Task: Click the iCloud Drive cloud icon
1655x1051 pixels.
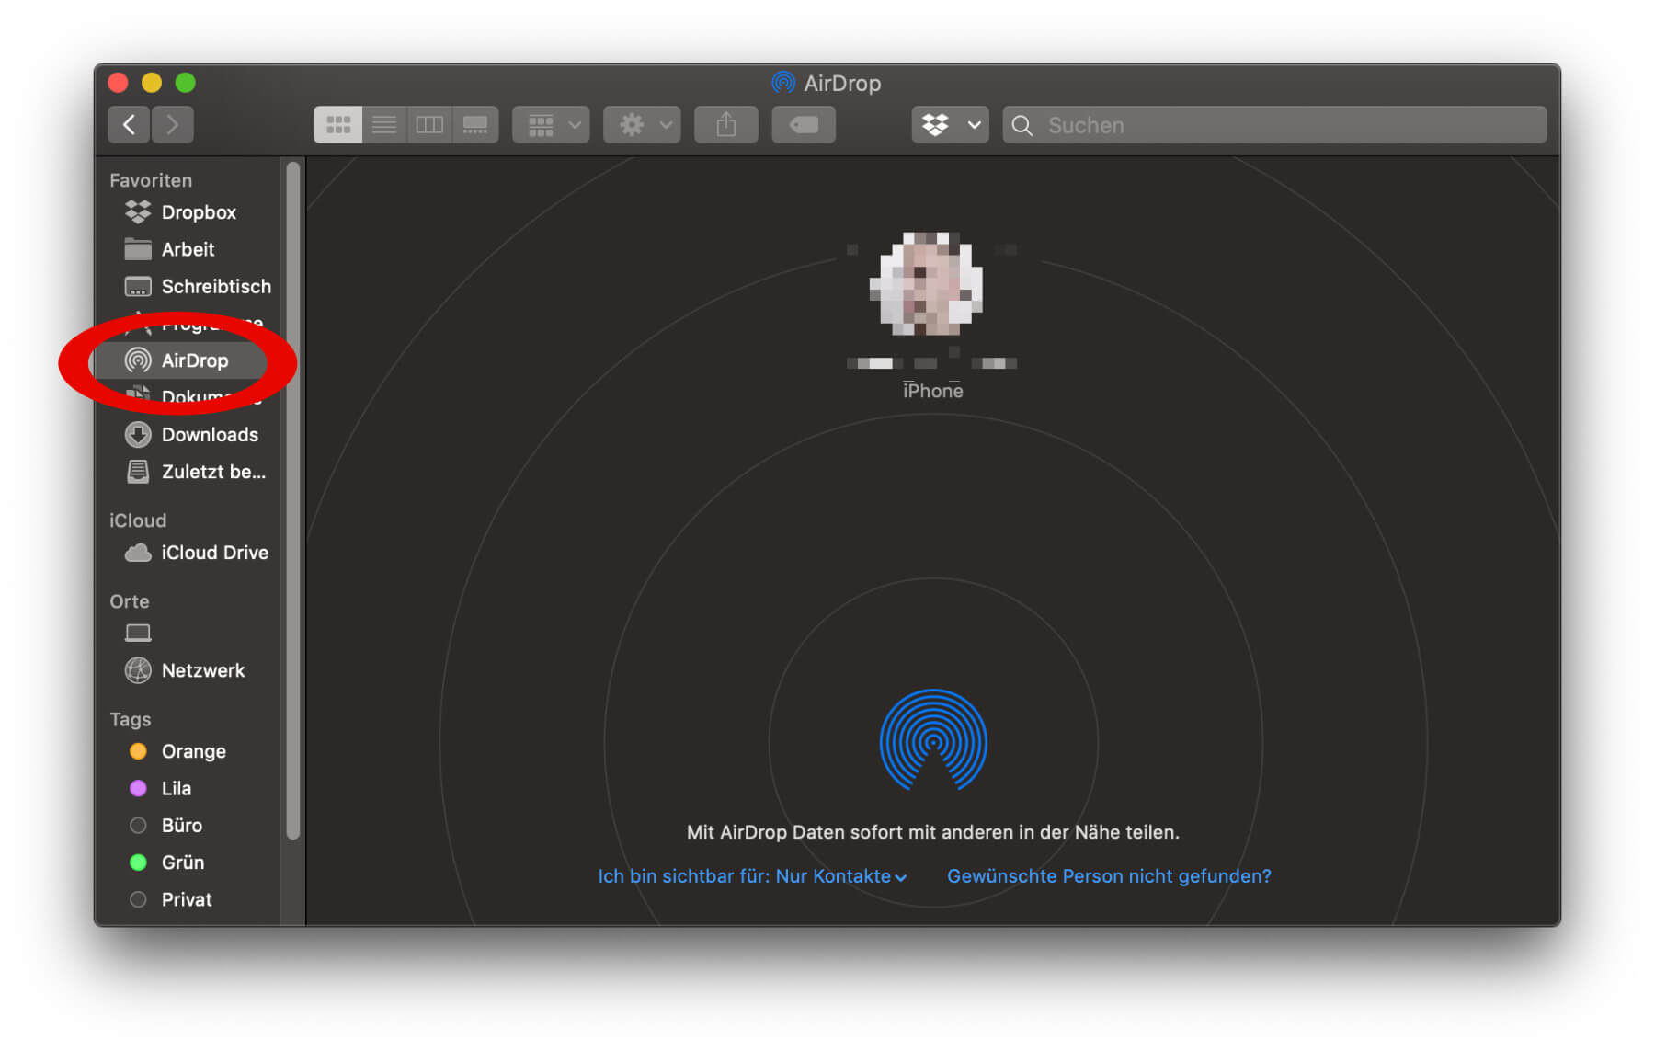Action: [x=138, y=553]
